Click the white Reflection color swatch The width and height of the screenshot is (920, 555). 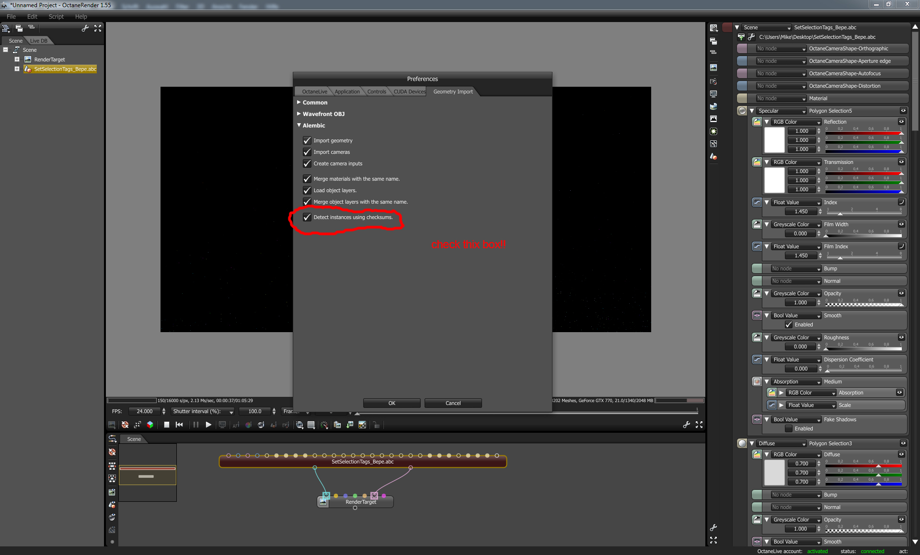point(774,140)
